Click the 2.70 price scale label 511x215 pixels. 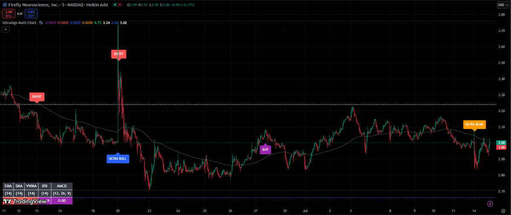(502, 191)
